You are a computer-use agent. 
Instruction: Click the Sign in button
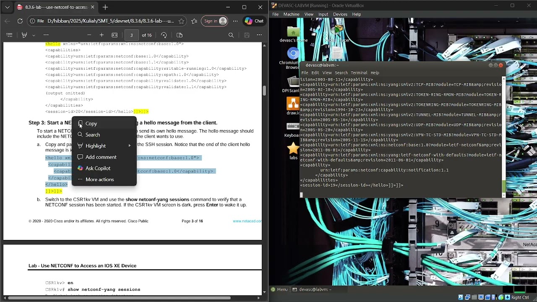tap(215, 21)
